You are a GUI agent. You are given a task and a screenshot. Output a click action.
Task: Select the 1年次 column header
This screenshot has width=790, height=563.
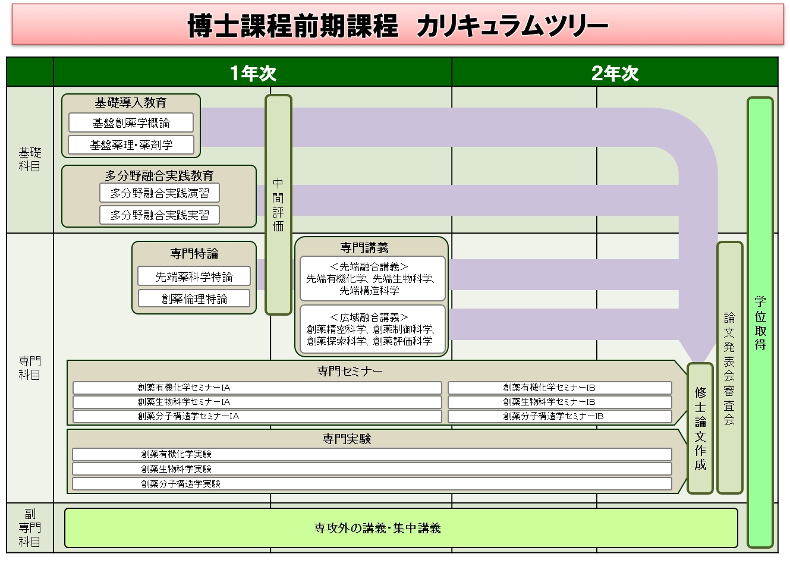click(x=253, y=73)
